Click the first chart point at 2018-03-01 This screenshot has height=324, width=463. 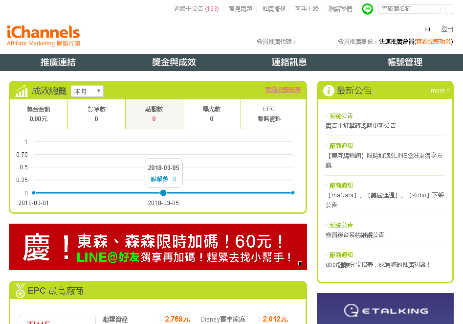pos(34,193)
